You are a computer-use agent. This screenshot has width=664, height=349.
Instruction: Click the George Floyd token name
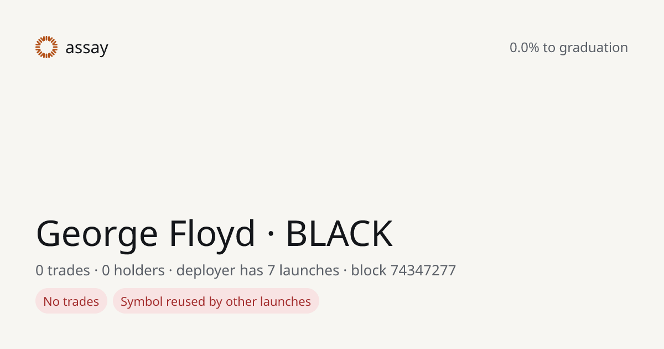tap(146, 234)
